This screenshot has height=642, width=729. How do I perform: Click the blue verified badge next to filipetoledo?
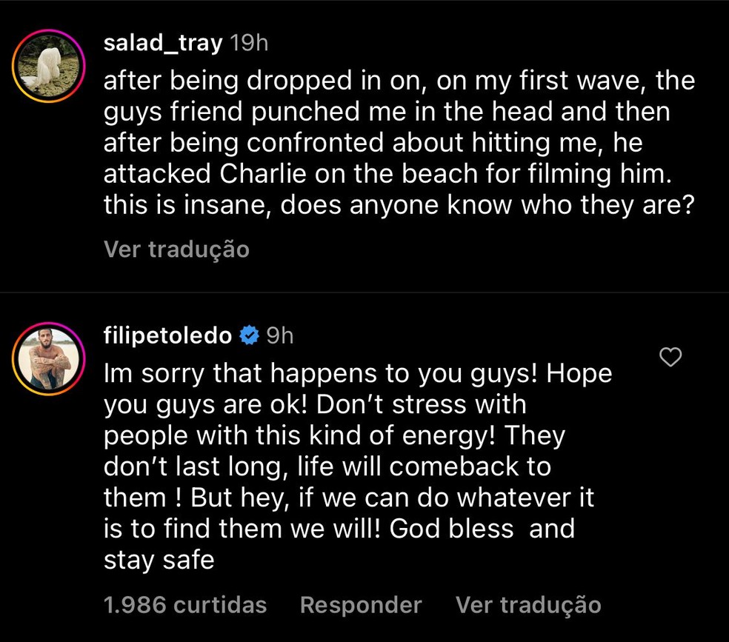click(x=250, y=335)
